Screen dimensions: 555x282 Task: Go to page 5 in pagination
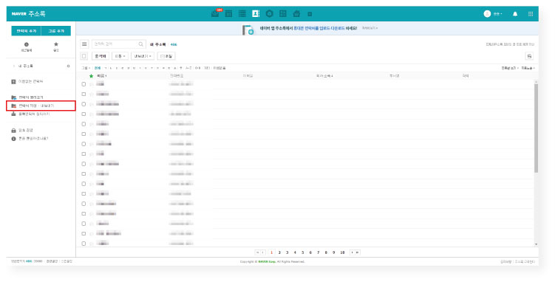pos(303,252)
